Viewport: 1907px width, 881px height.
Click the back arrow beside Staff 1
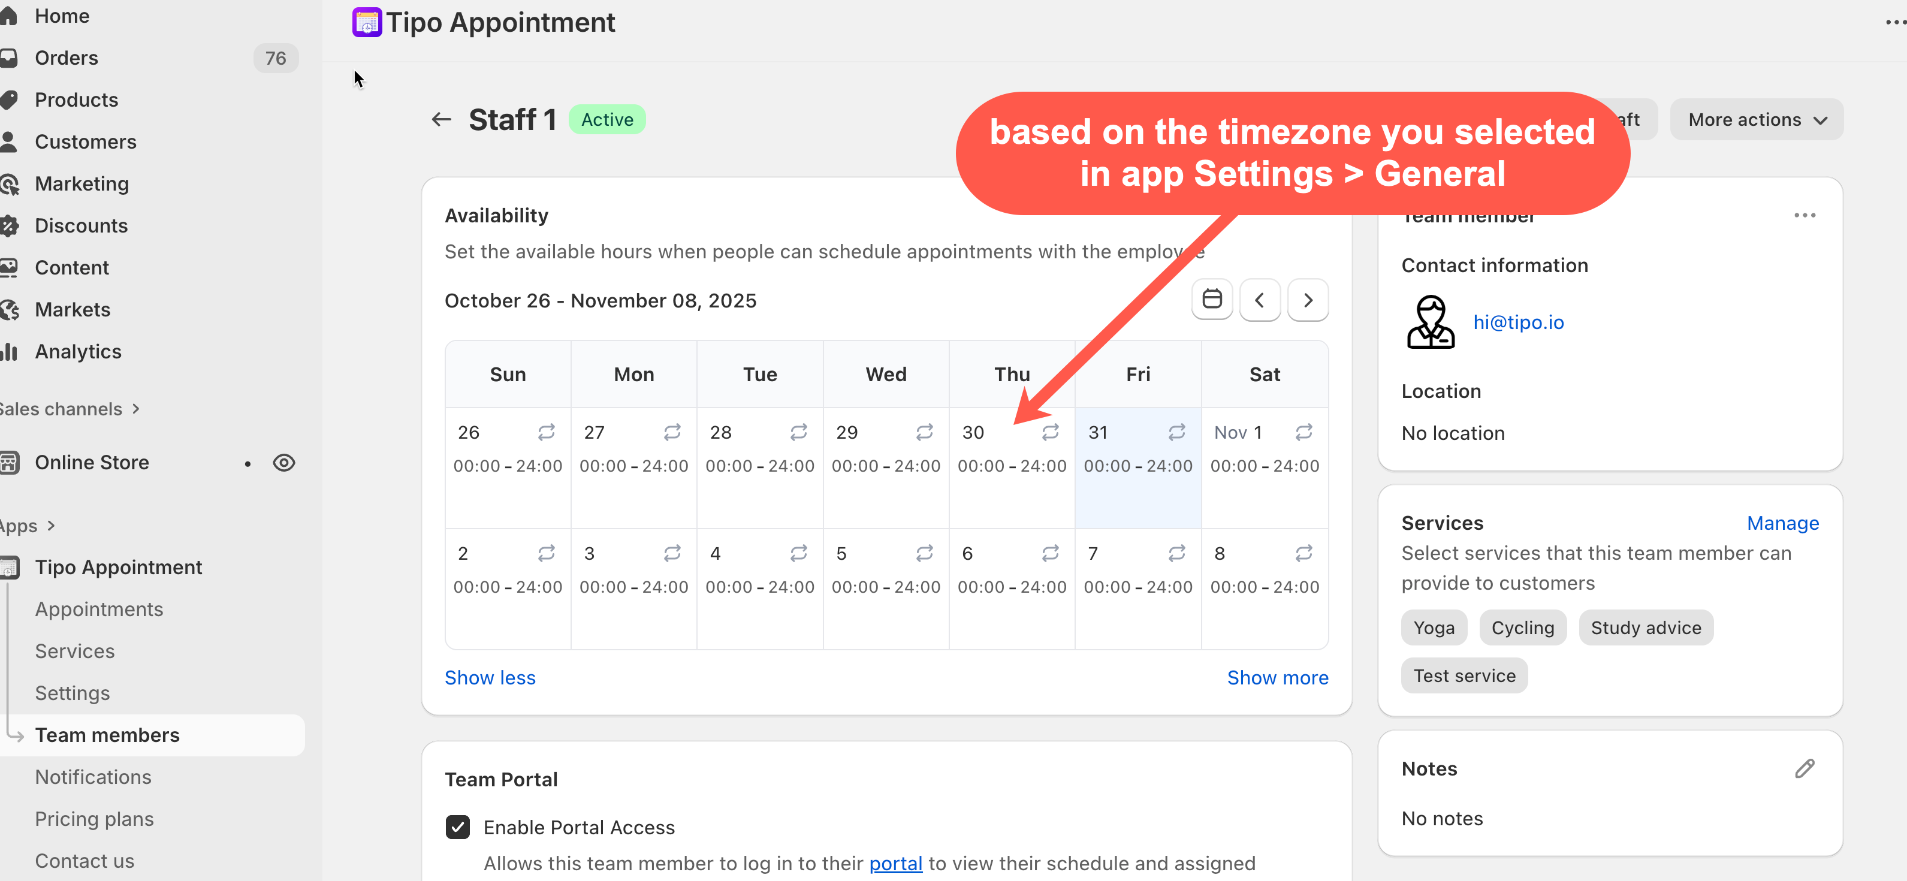click(x=441, y=119)
